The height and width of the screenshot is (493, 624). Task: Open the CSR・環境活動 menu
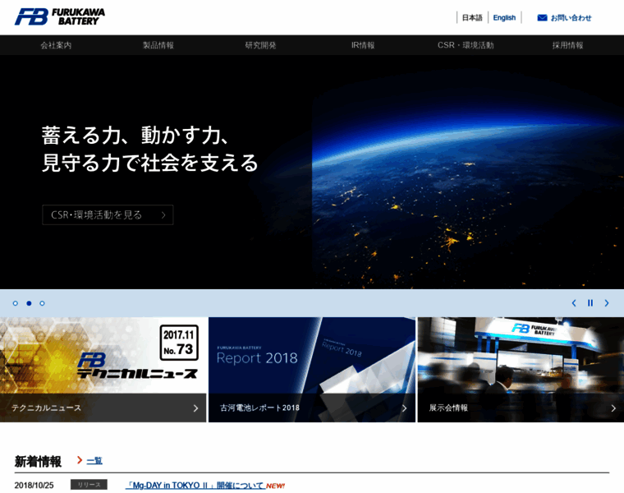click(x=466, y=45)
